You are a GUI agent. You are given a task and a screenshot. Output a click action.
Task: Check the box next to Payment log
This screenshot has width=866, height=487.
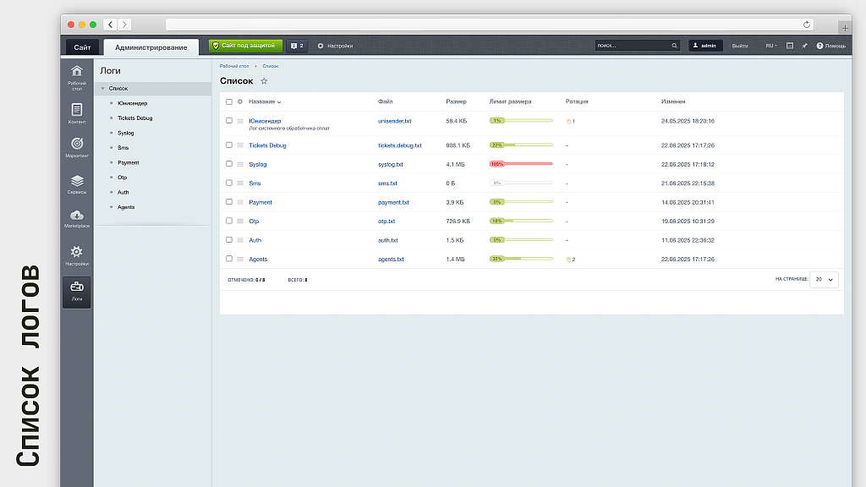[x=229, y=202]
